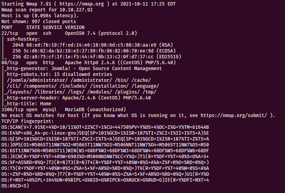Click the http-server-header line
Viewport: 285px width, 193px height.
click(77, 98)
